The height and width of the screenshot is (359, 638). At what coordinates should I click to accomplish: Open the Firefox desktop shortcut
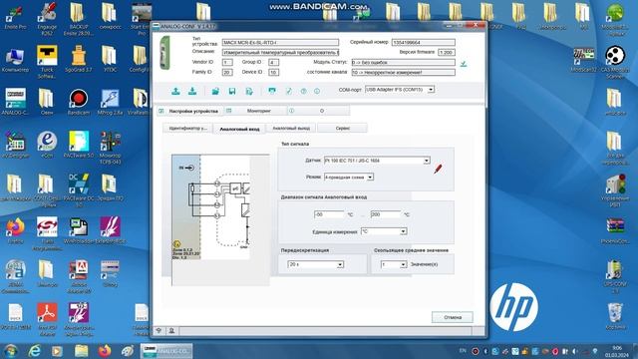16,230
